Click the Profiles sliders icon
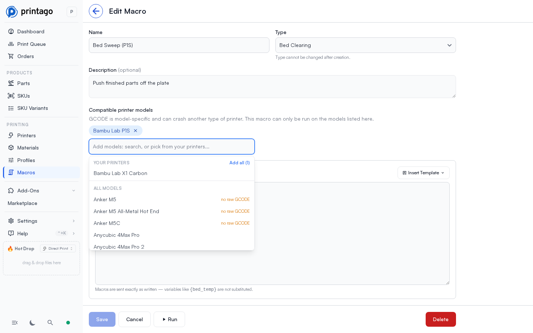 tap(11, 160)
